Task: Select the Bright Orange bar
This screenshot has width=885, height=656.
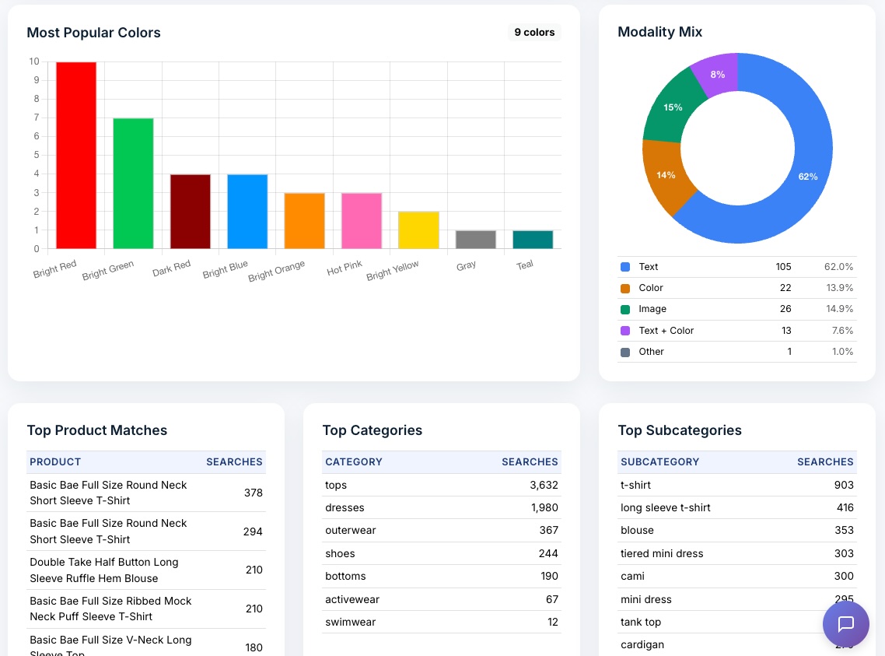Action: click(304, 221)
